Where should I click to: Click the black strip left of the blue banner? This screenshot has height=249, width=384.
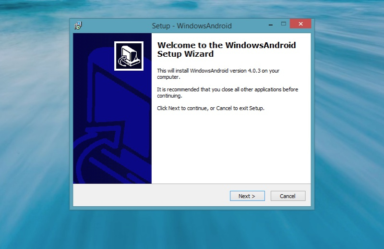coord(76,111)
